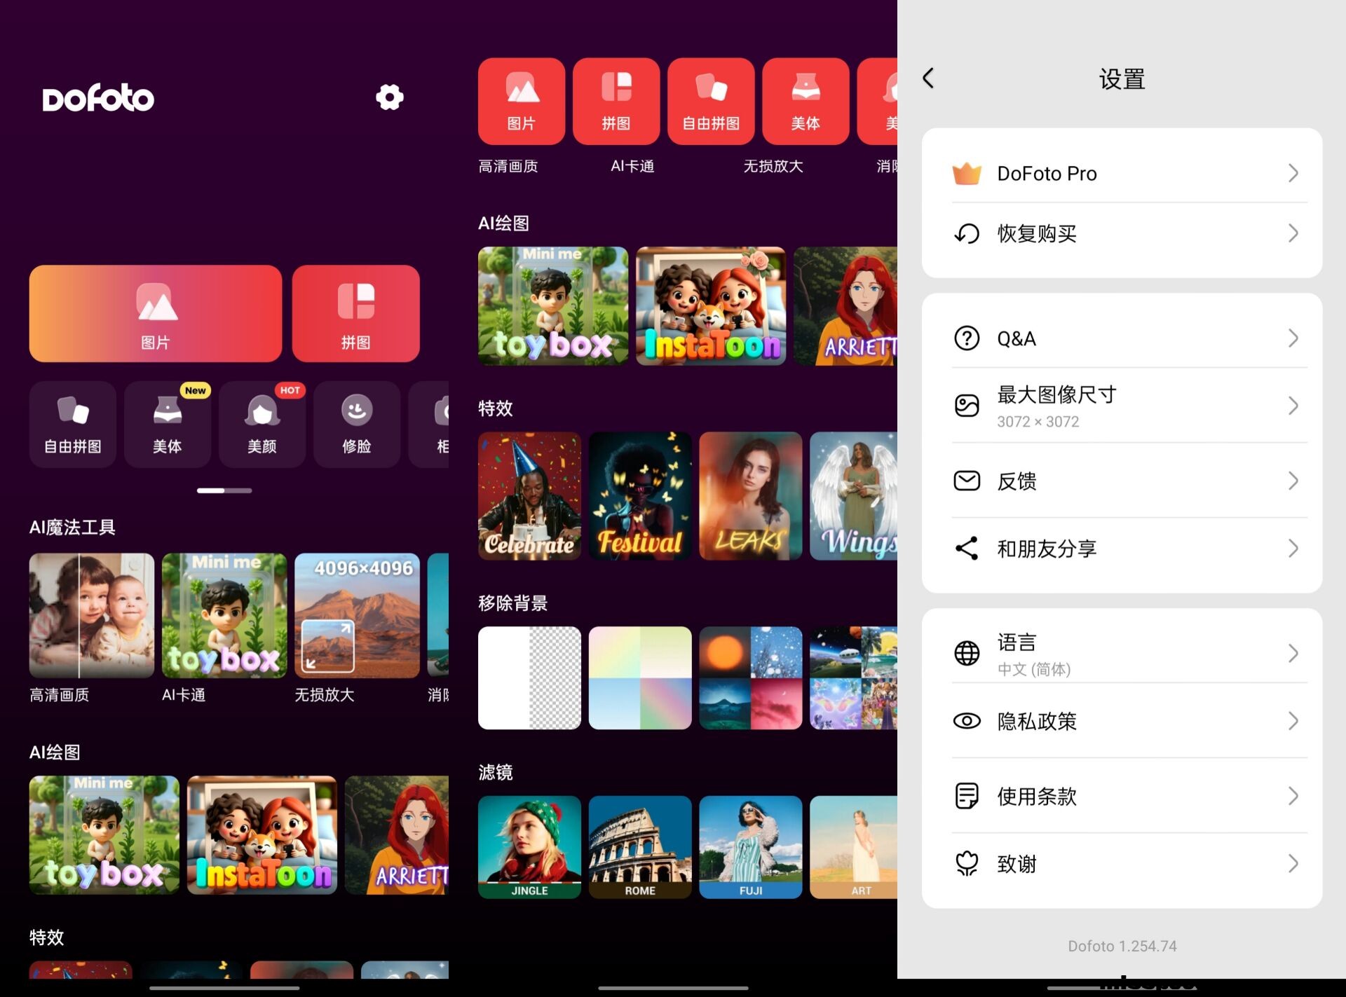This screenshot has width=1346, height=997.
Task: Select pastel gradient background option
Action: [x=640, y=678]
